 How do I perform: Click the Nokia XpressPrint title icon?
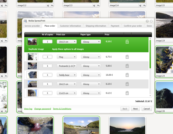pos(25,21)
